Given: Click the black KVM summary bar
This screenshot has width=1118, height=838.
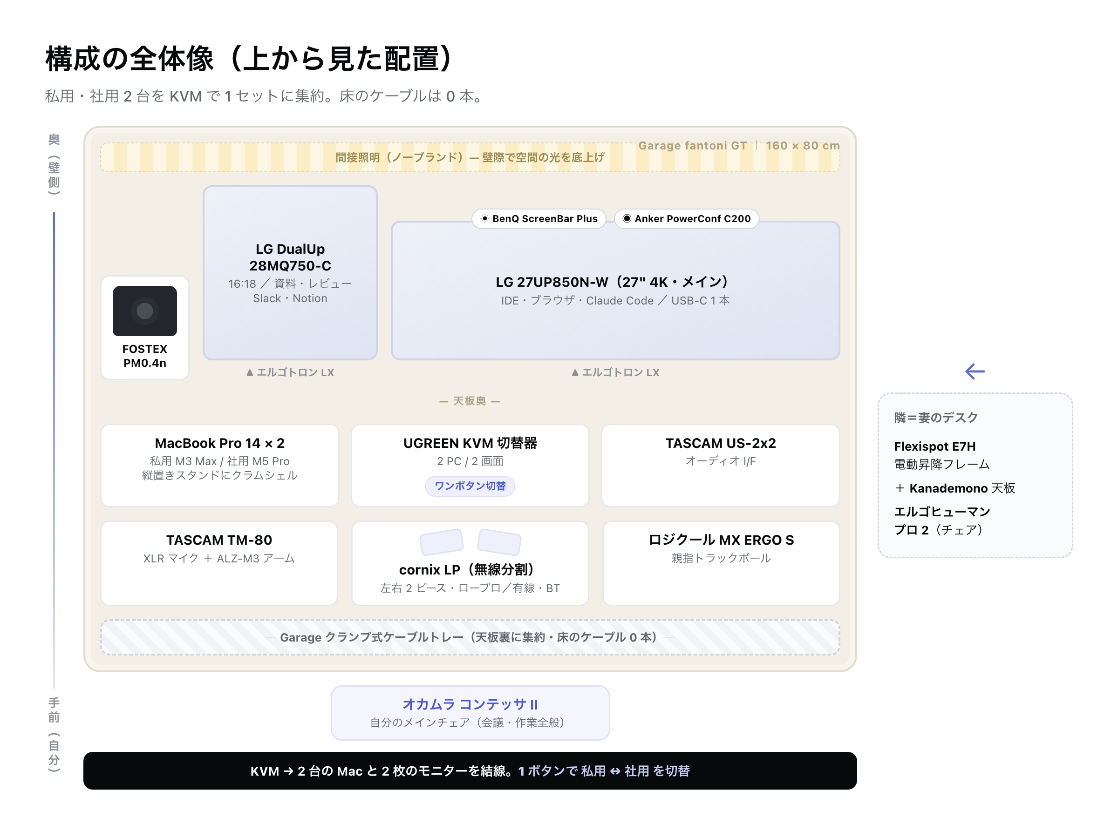Looking at the screenshot, I should coord(470,770).
